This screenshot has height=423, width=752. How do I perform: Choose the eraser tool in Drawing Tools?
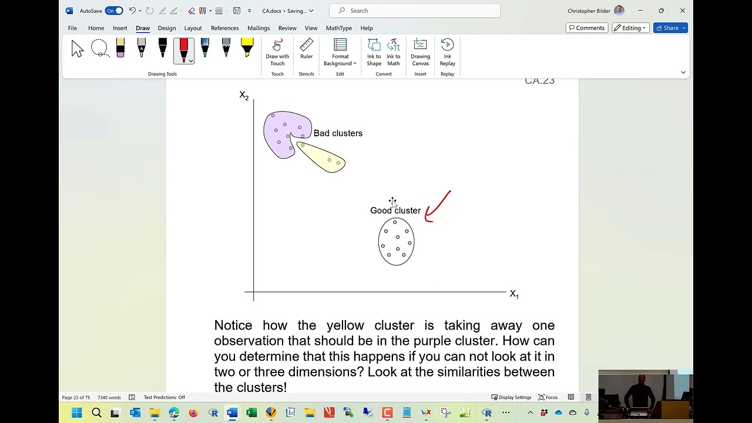[x=120, y=49]
